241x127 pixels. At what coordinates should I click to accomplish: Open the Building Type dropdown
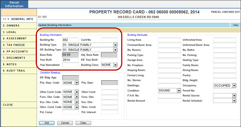pos(115,45)
